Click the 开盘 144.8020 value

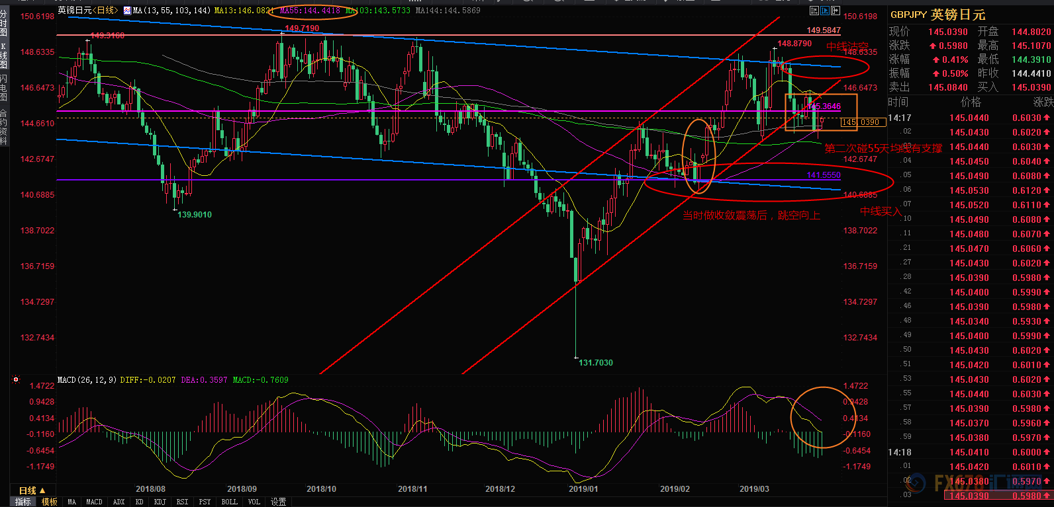1031,32
